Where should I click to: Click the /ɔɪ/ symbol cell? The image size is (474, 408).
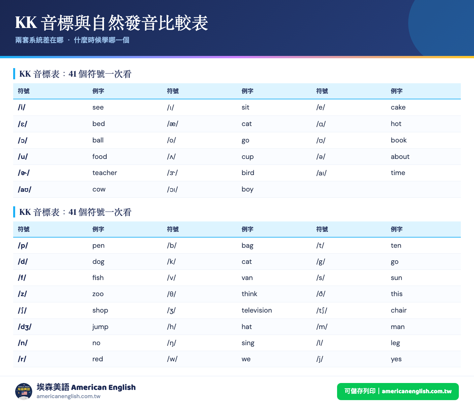tap(172, 189)
